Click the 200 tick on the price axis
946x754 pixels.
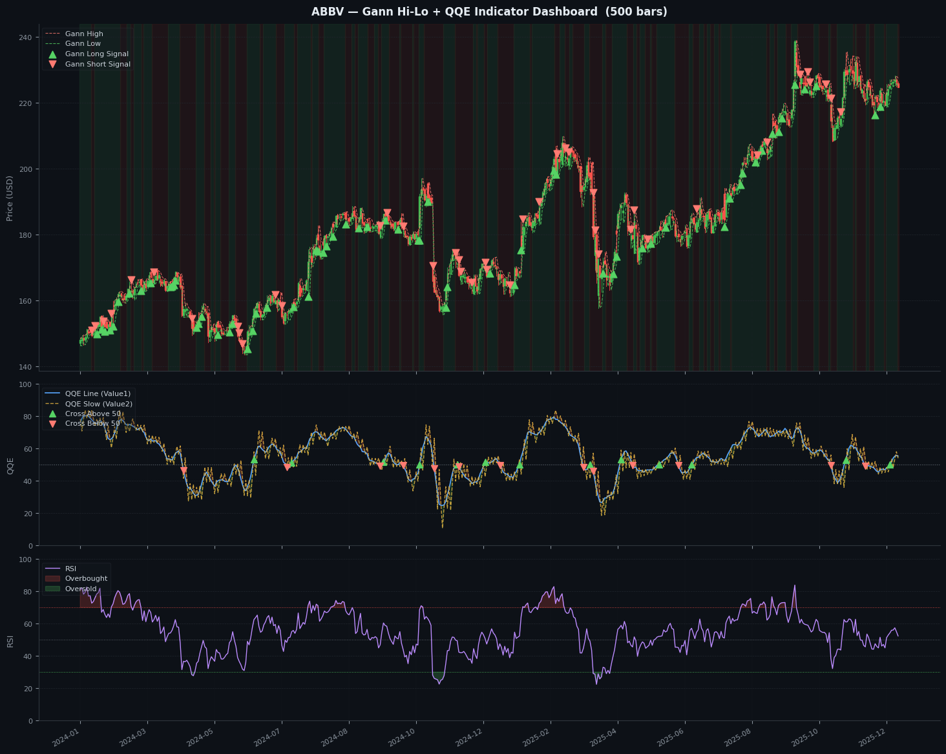25,169
